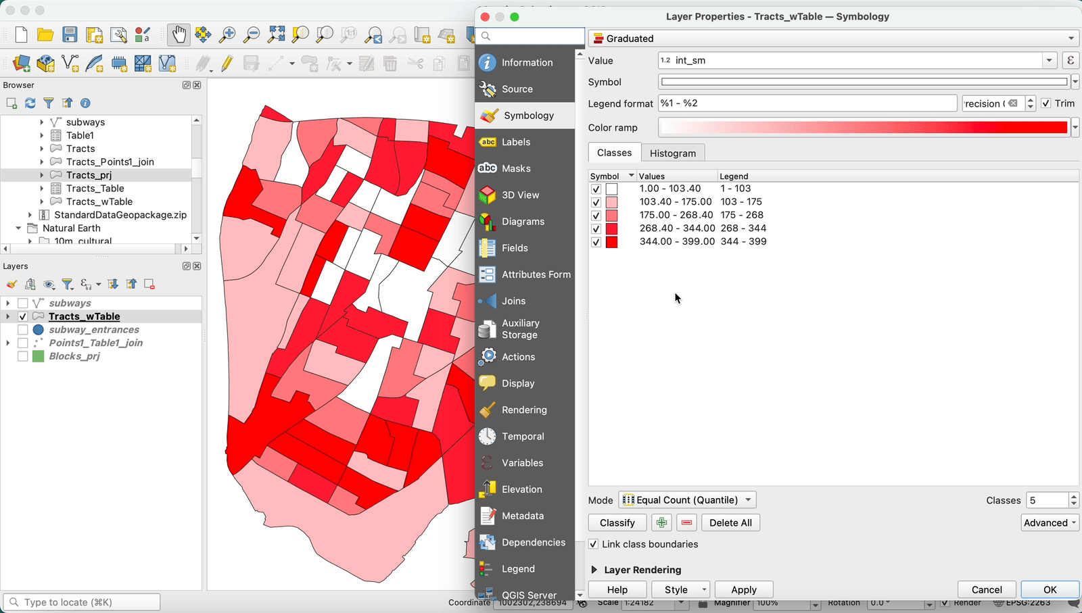Click the green add class button
The width and height of the screenshot is (1082, 613).
pyautogui.click(x=661, y=522)
